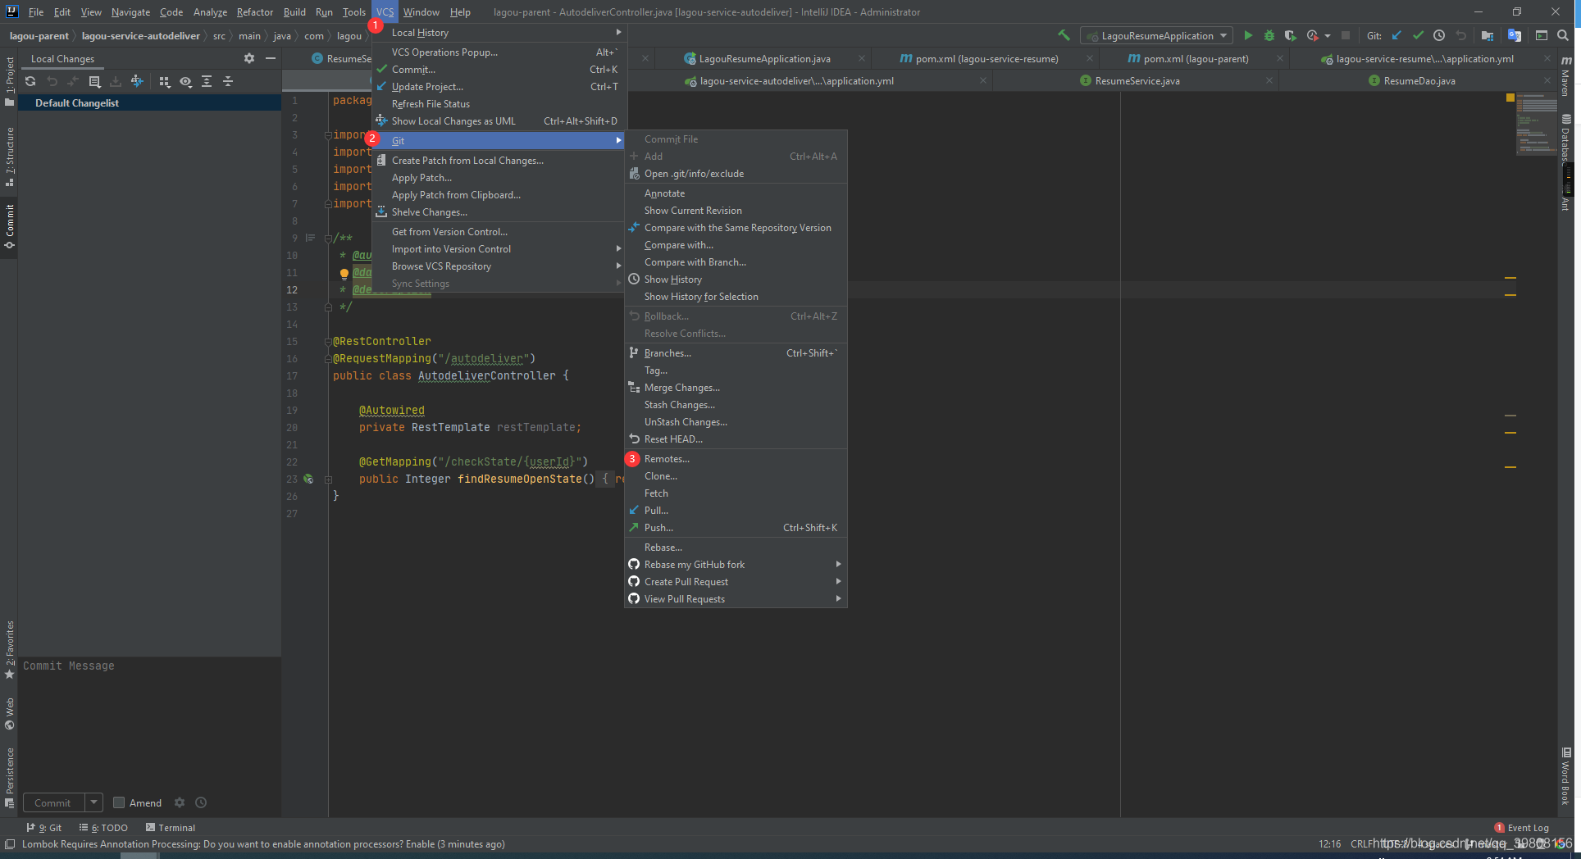Click the Git Show History clock icon

pos(1439,35)
